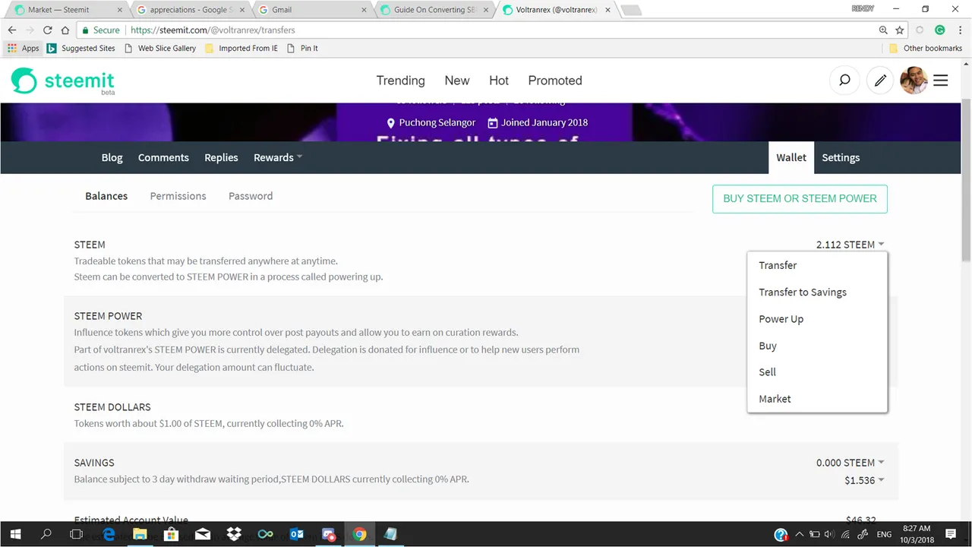Open the Mail app on the taskbar
This screenshot has width=972, height=547.
(203, 534)
